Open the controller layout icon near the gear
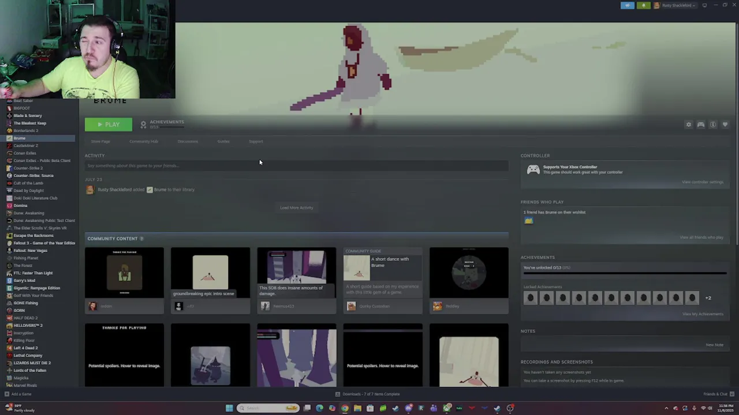This screenshot has height=415, width=739. tap(700, 124)
